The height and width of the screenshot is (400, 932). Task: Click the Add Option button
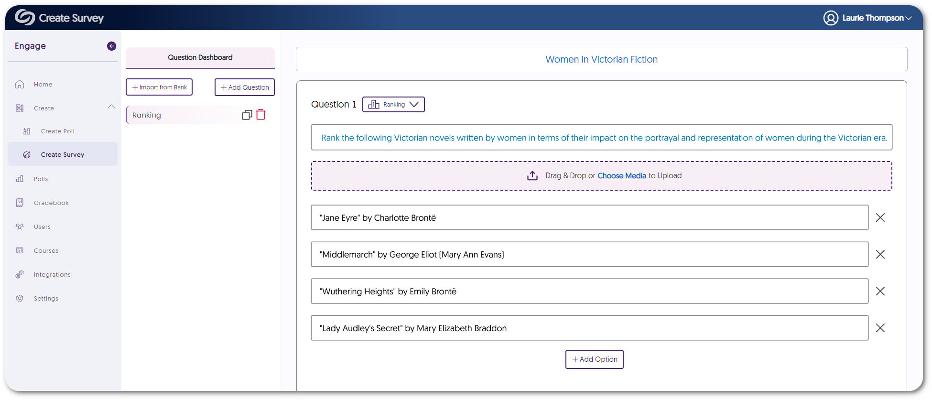click(594, 359)
